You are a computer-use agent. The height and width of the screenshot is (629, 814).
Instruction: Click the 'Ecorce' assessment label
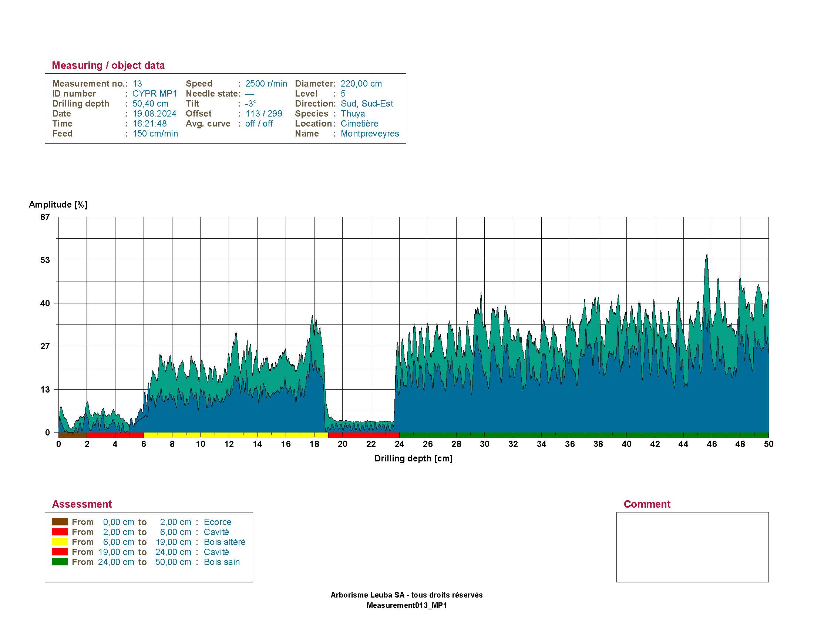[218, 522]
